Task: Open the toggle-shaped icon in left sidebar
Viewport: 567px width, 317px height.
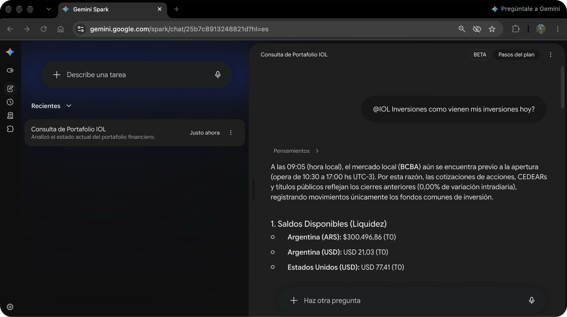Action: point(10,70)
